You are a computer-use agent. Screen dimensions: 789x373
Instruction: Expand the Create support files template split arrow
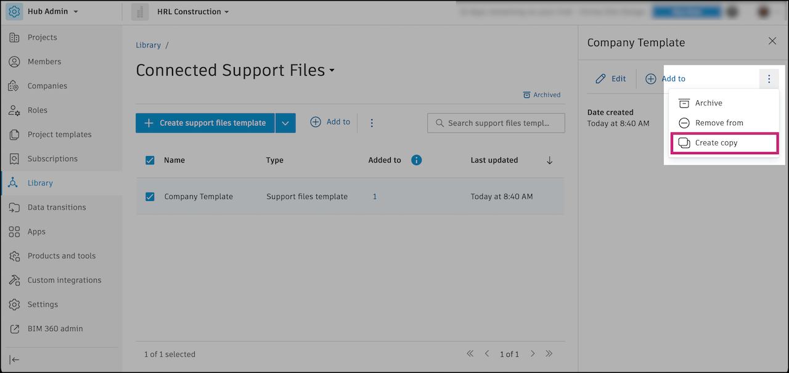pyautogui.click(x=285, y=123)
